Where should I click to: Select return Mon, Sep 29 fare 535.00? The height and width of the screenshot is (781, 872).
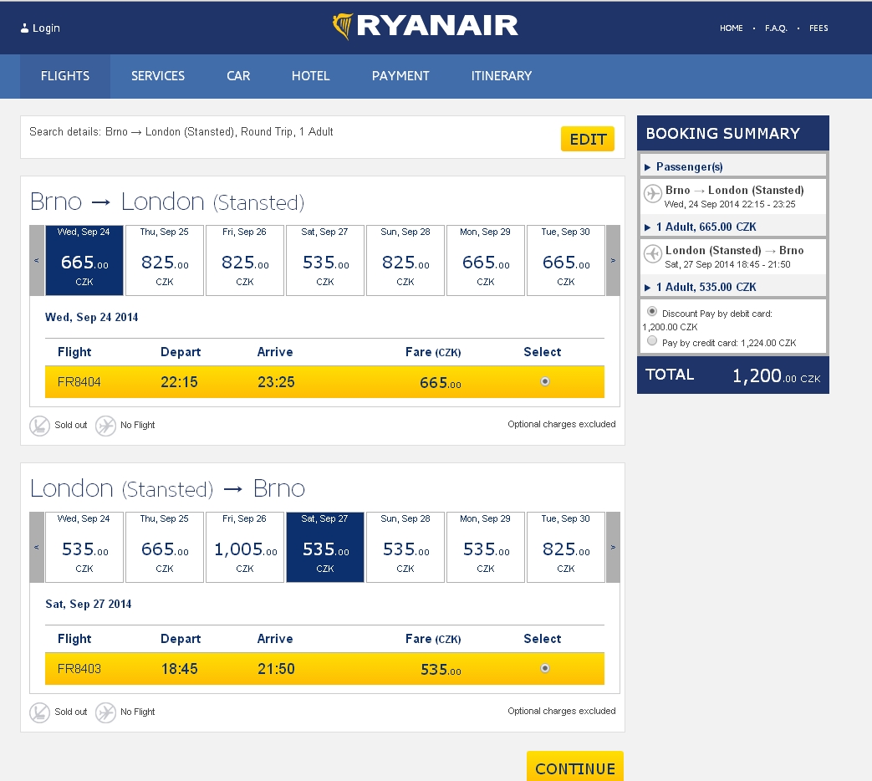(486, 548)
